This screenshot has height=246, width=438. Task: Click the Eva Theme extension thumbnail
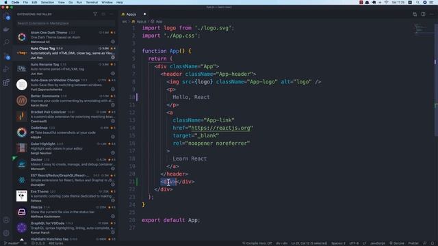(22, 196)
